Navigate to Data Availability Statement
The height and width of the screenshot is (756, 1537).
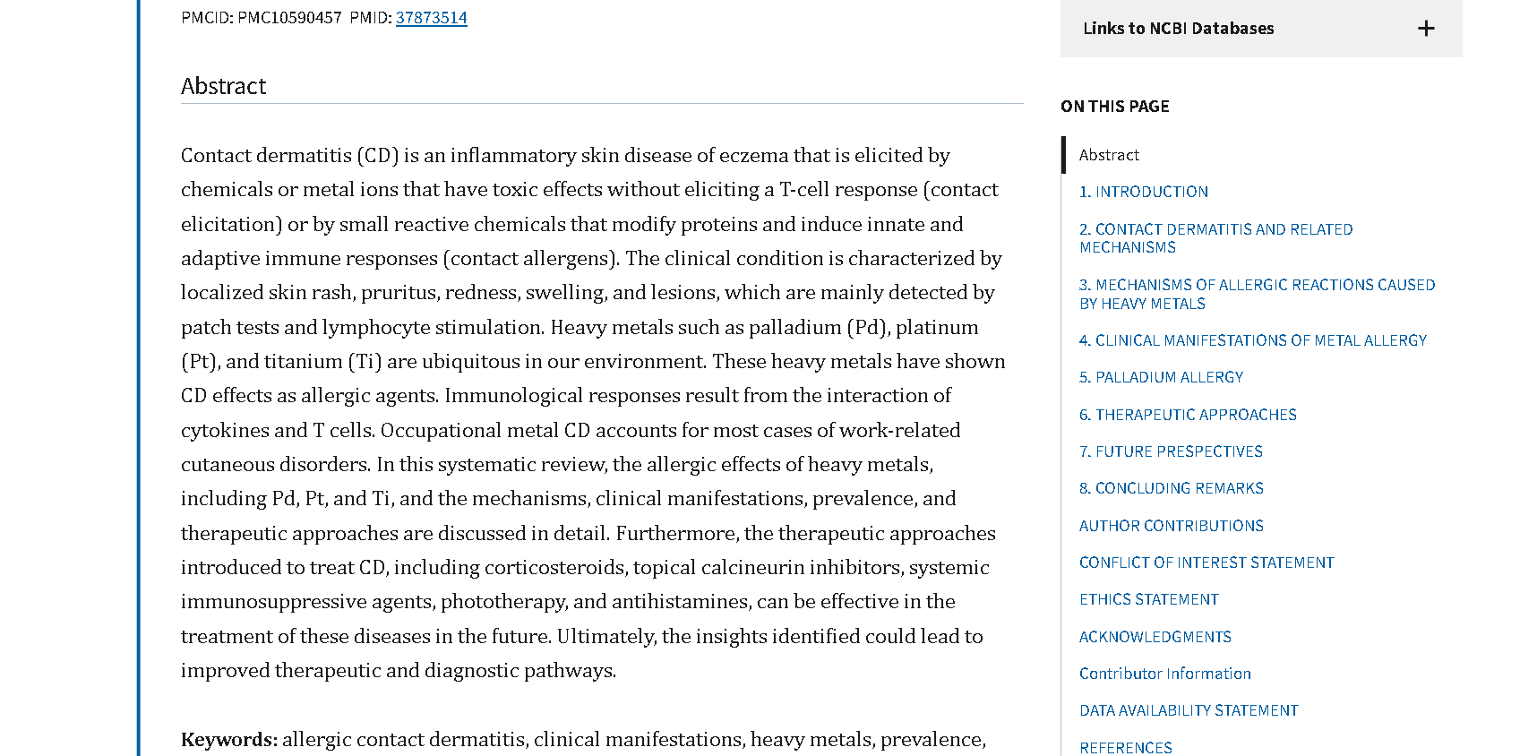[x=1188, y=710]
